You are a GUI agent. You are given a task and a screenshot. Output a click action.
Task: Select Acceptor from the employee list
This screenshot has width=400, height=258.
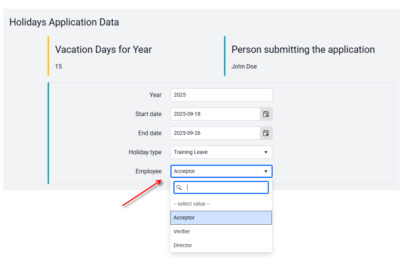point(221,218)
